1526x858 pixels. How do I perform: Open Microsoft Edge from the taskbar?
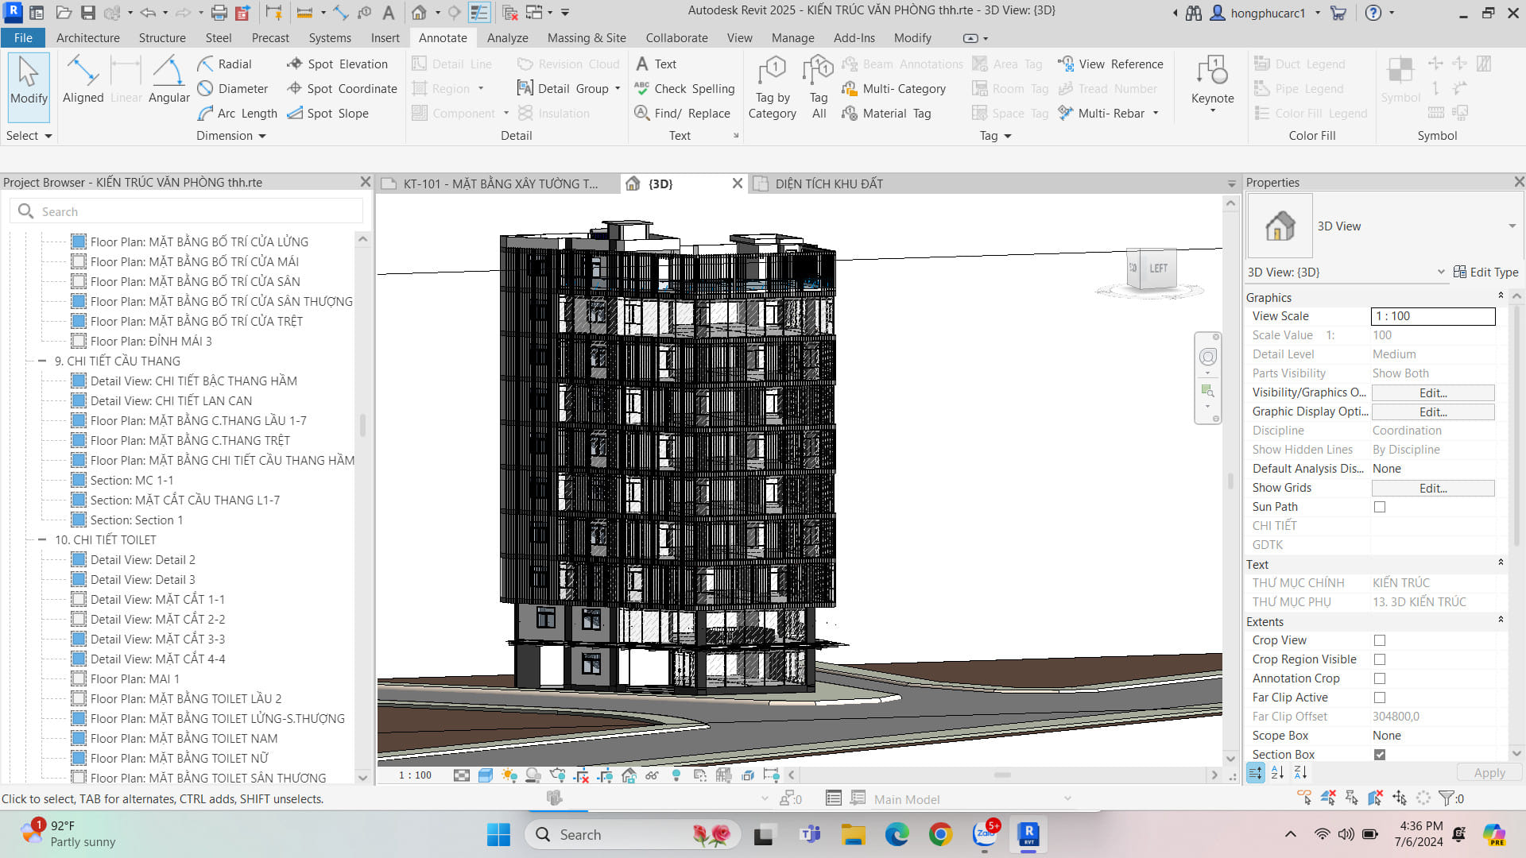(897, 834)
